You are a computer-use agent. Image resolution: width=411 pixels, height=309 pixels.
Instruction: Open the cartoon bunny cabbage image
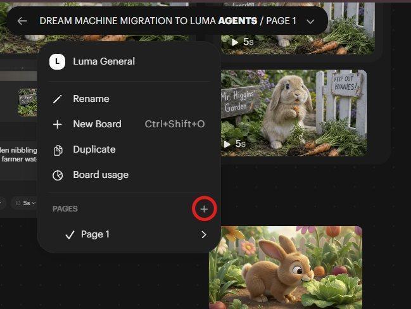point(286,267)
